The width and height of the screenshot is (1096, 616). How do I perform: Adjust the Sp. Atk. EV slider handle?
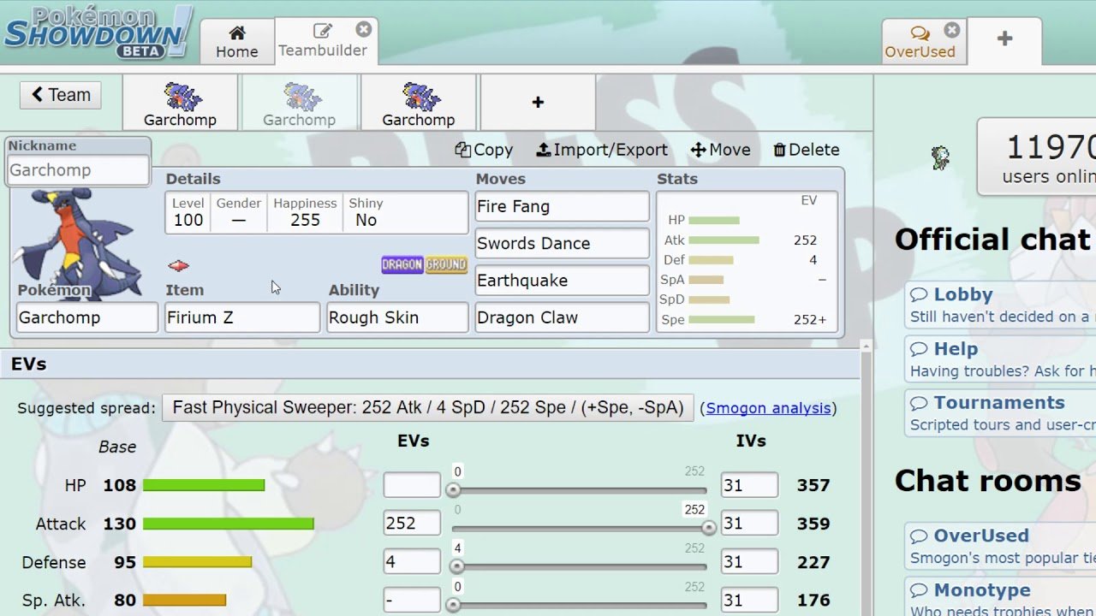click(x=453, y=605)
